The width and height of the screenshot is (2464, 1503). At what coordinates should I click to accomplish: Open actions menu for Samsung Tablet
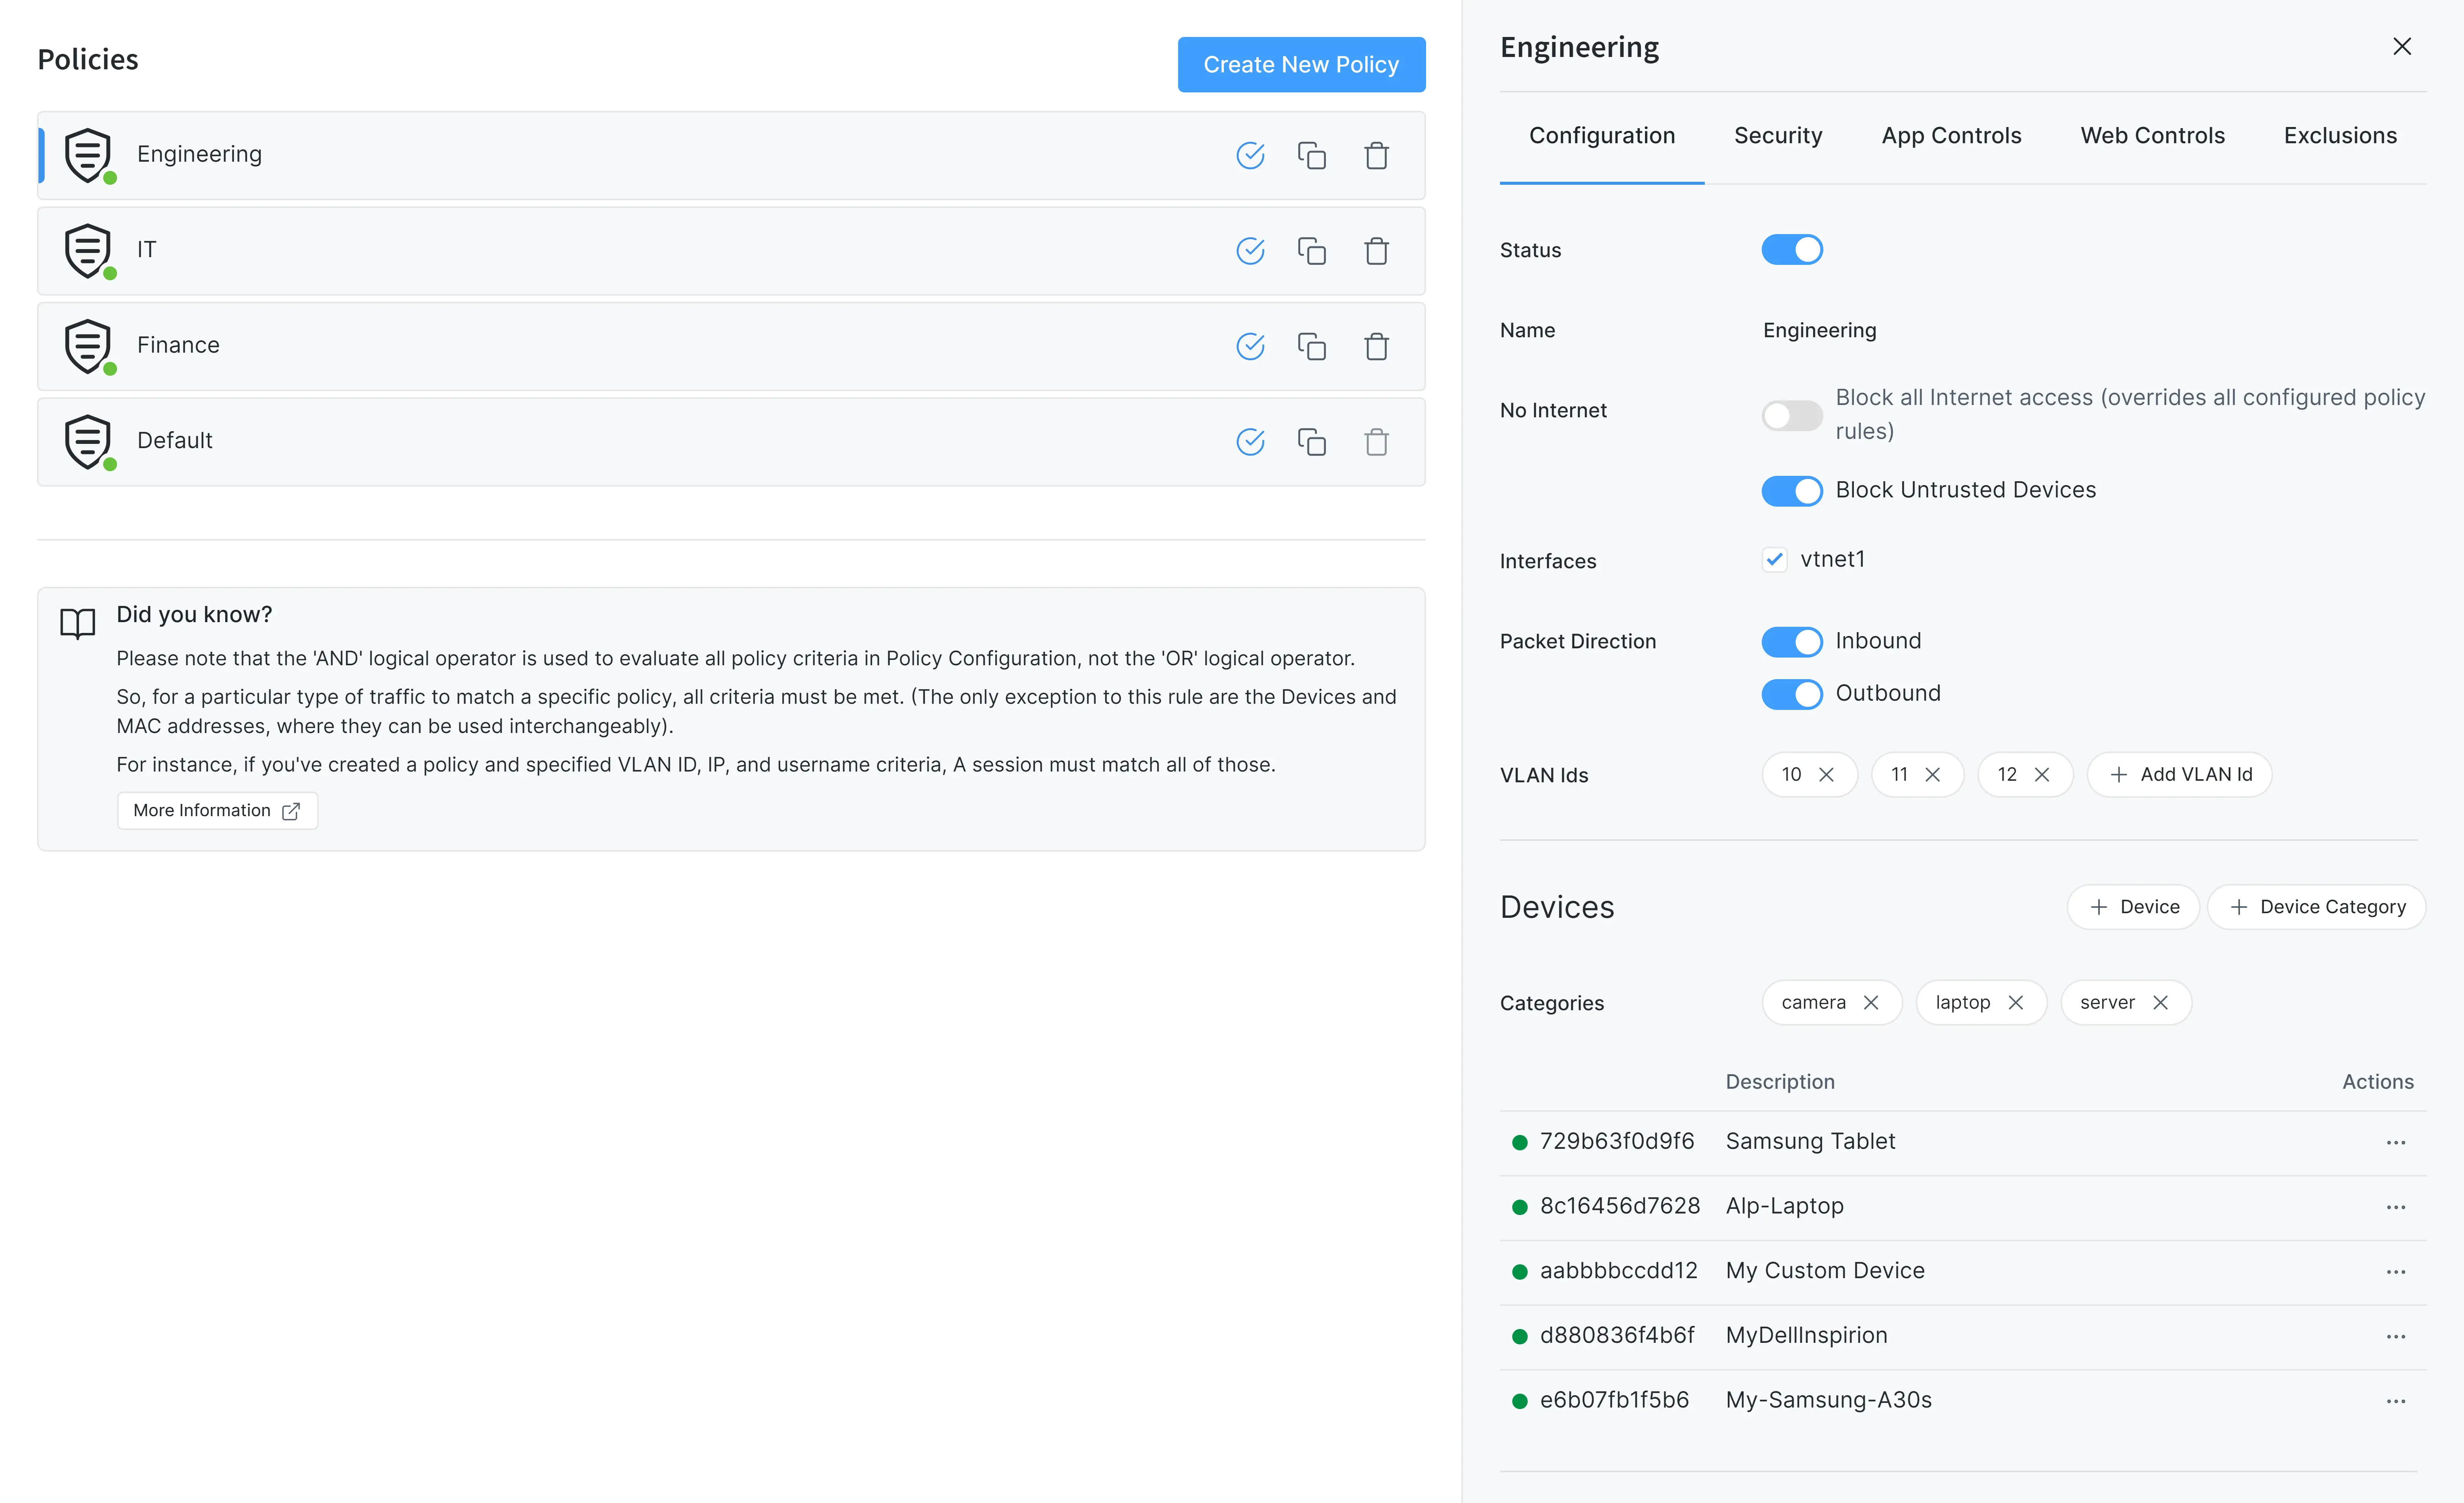pos(2395,1142)
